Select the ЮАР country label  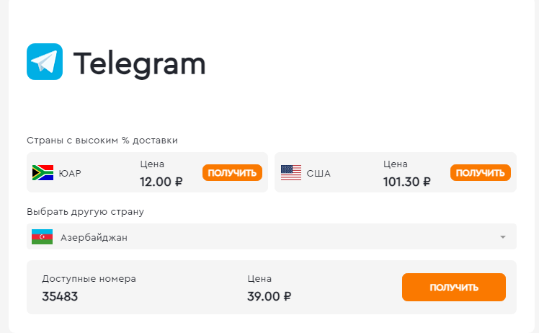pyautogui.click(x=70, y=174)
